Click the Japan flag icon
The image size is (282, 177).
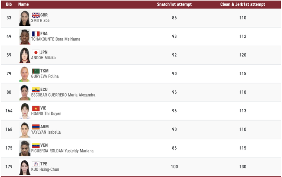click(x=36, y=52)
